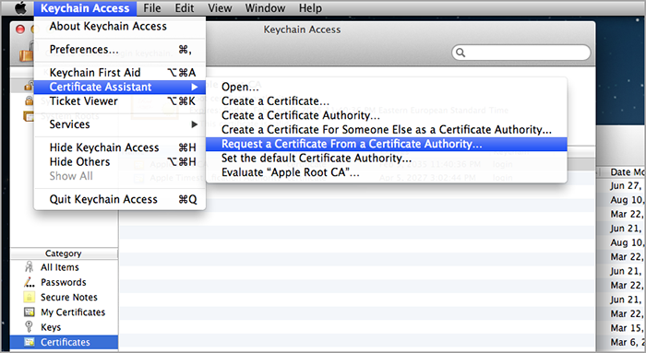Select the All Items category
The width and height of the screenshot is (646, 353).
pyautogui.click(x=64, y=267)
